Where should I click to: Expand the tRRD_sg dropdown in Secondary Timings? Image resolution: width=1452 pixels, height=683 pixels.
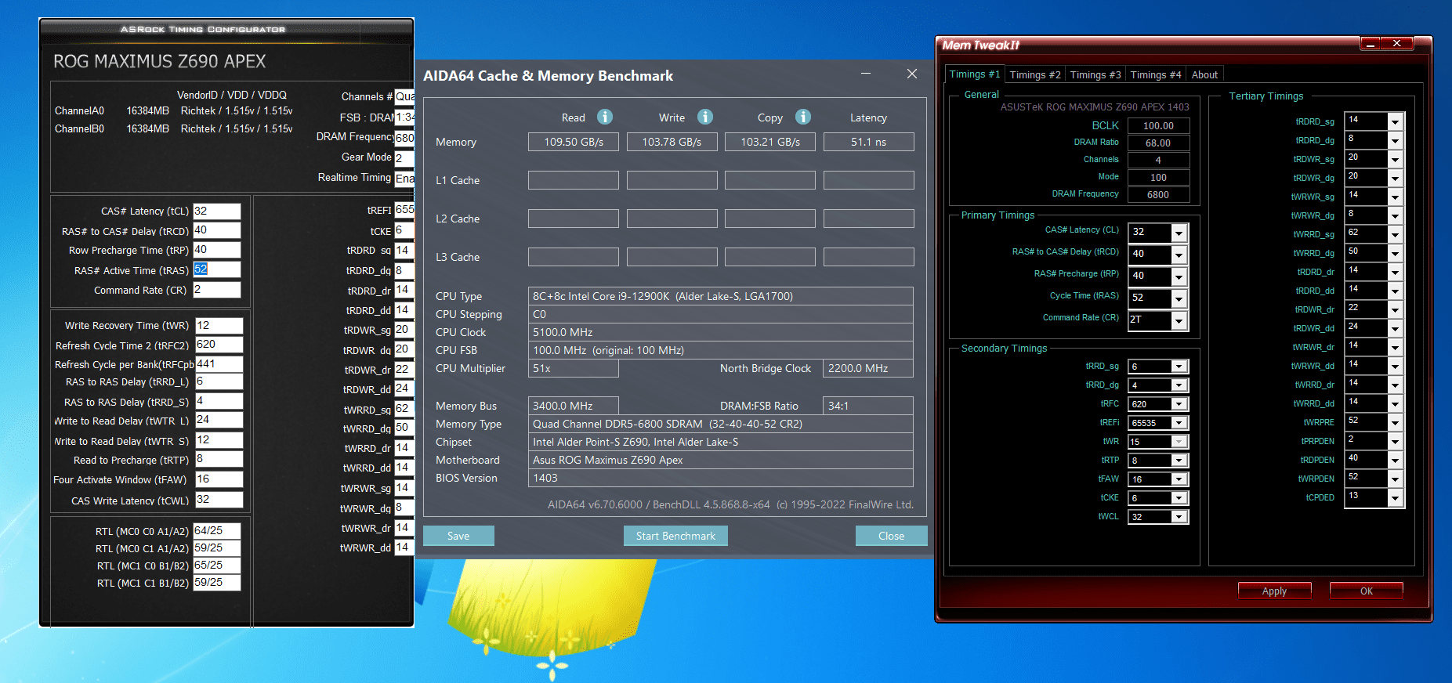pos(1179,367)
